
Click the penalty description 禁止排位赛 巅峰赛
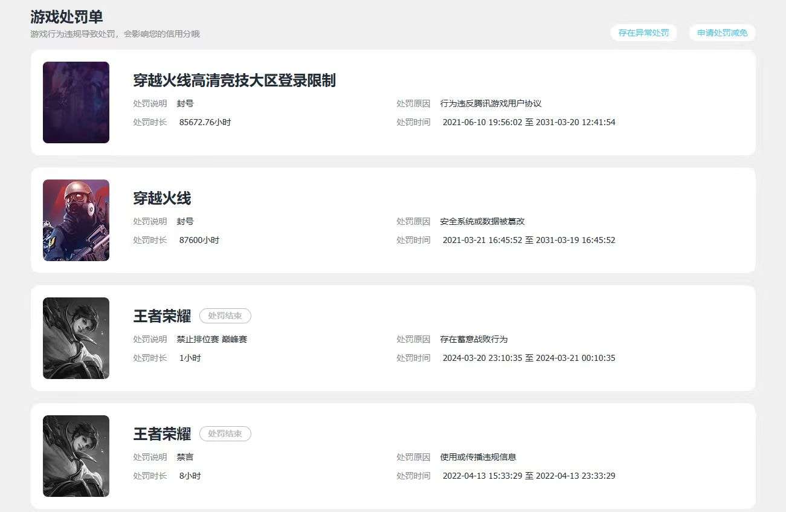point(212,339)
